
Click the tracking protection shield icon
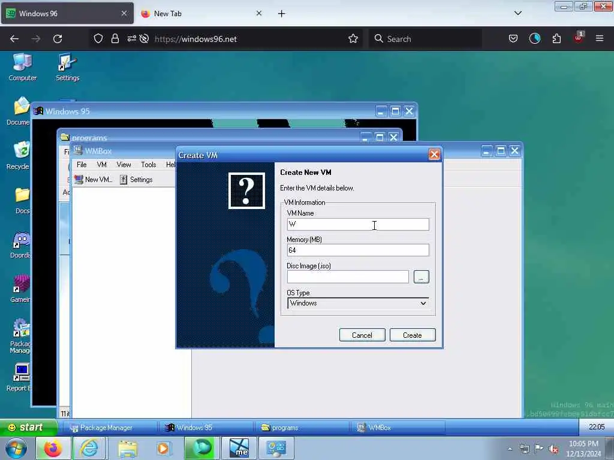98,39
